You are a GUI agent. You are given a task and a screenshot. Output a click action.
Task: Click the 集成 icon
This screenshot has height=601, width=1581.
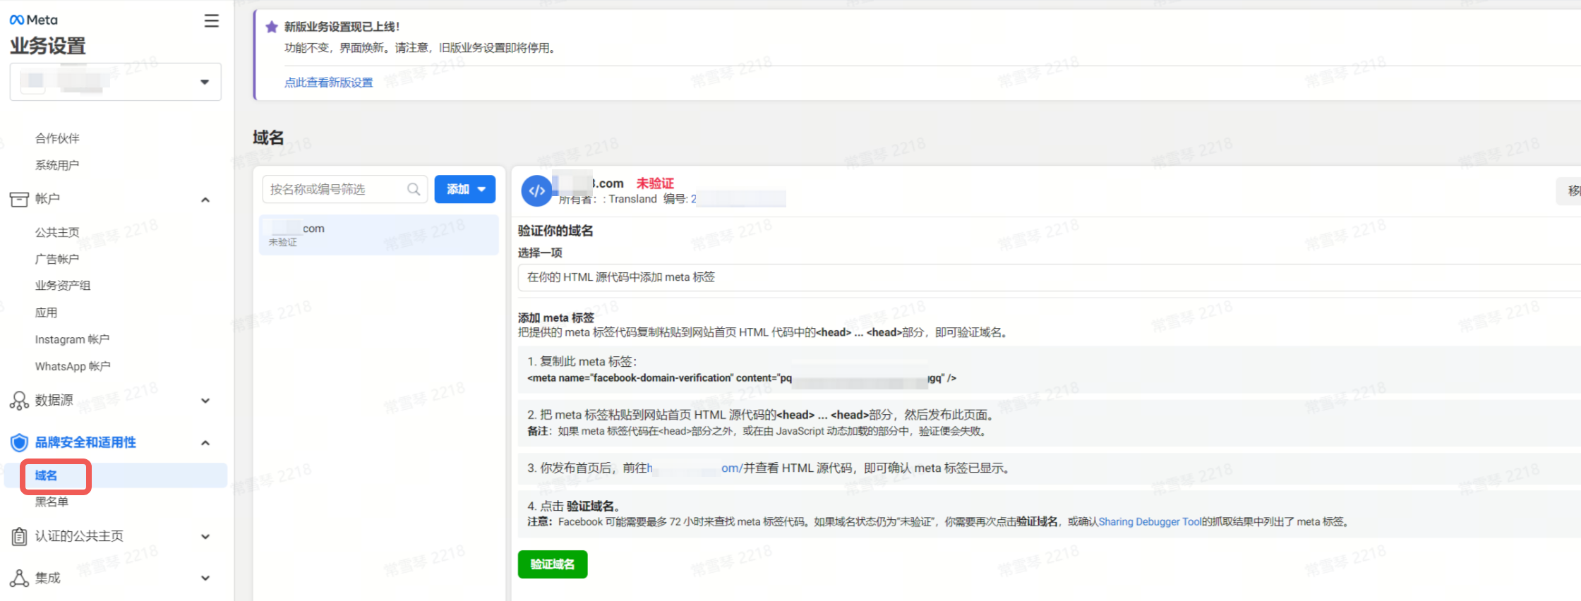(19, 578)
